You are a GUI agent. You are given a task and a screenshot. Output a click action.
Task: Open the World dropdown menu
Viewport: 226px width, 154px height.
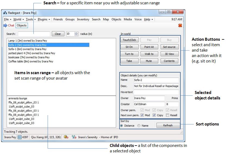coord(18,20)
